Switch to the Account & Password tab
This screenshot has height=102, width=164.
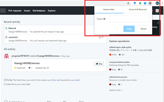pyautogui.click(x=138, y=9)
